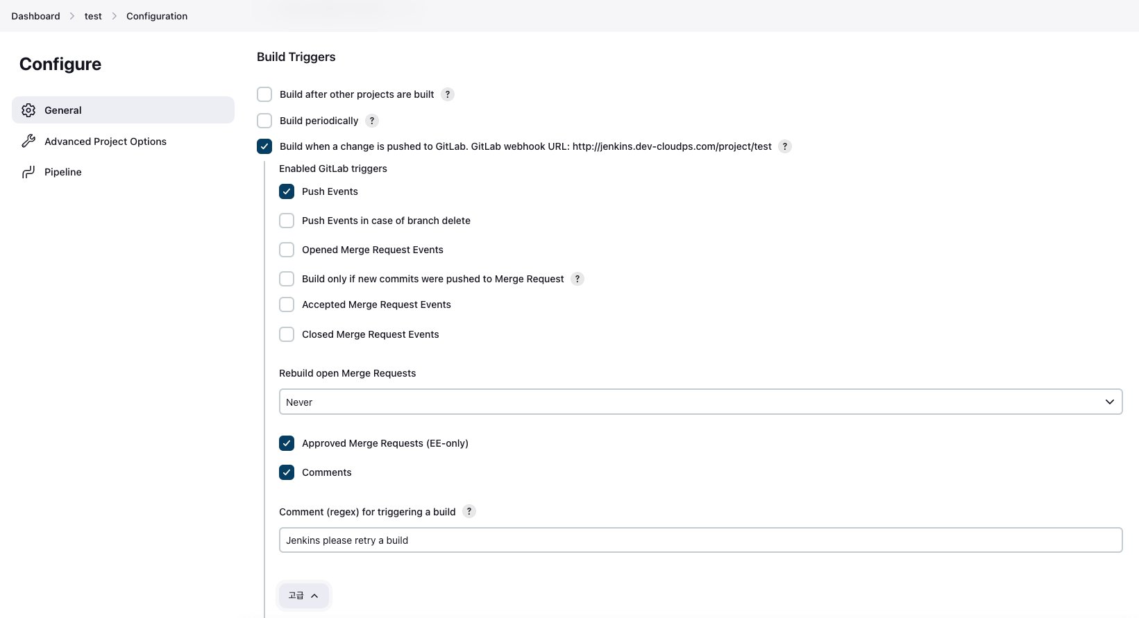
Task: Open help for Comment regex field
Action: [469, 512]
